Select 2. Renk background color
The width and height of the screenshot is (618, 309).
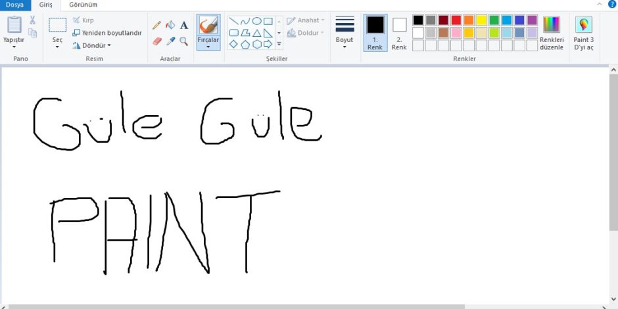pyautogui.click(x=399, y=33)
